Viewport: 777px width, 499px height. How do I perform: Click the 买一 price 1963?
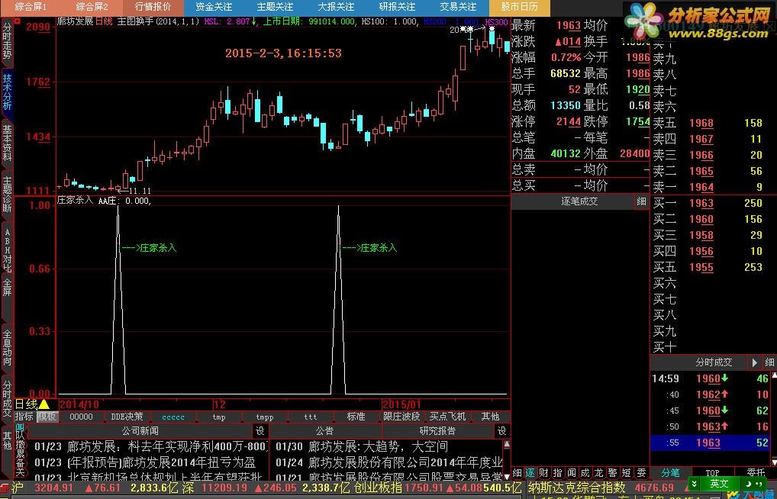click(x=701, y=203)
